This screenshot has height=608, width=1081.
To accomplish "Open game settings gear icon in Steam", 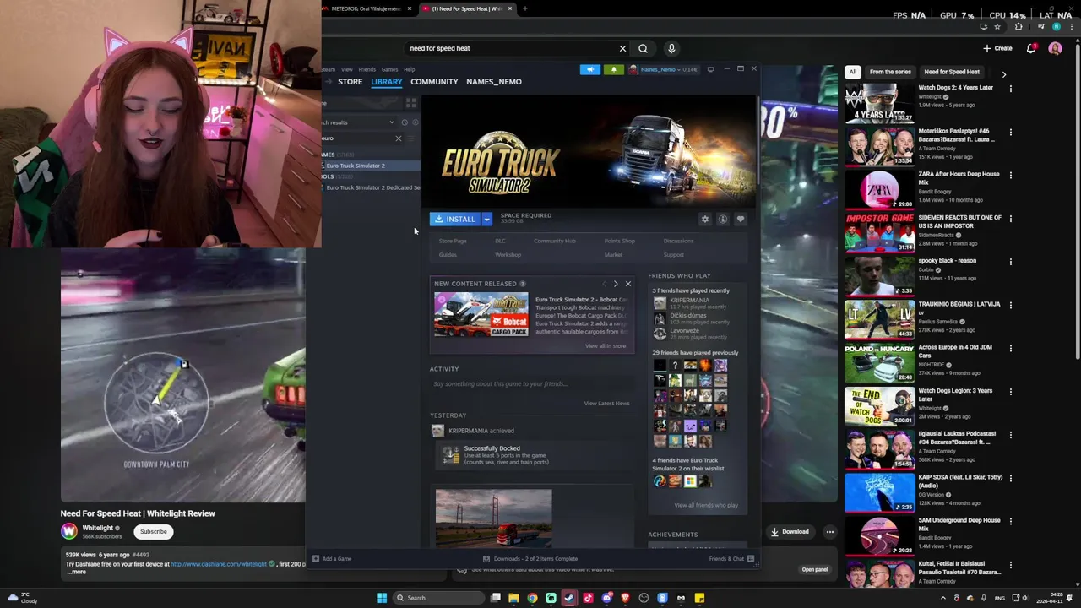I will click(x=705, y=220).
